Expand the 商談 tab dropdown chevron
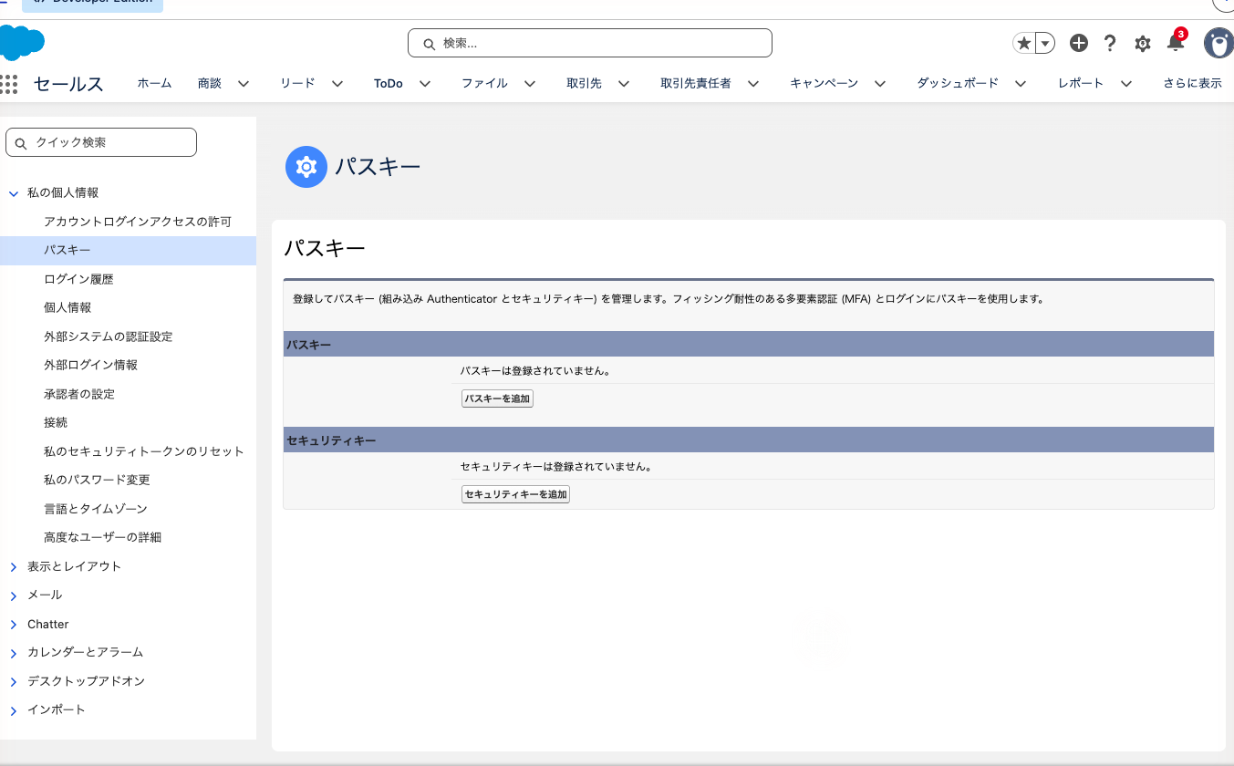1234x766 pixels. click(x=244, y=84)
